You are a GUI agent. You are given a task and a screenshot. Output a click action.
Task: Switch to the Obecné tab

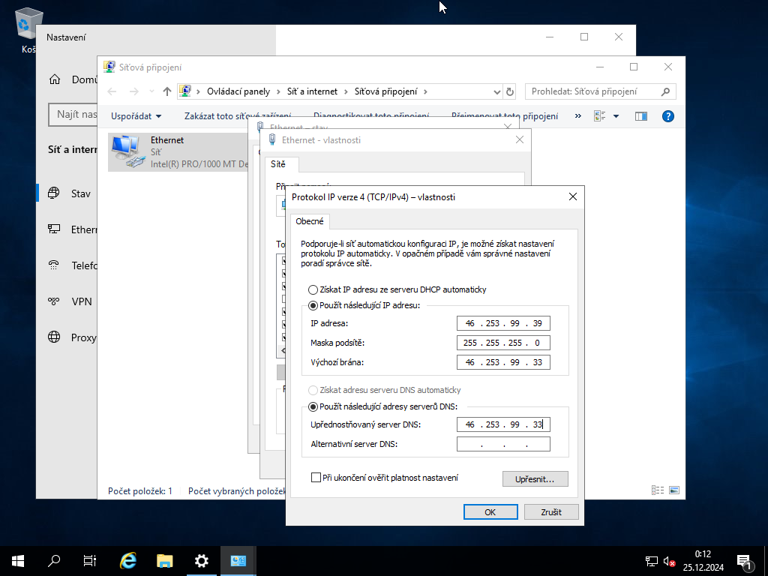click(x=310, y=221)
